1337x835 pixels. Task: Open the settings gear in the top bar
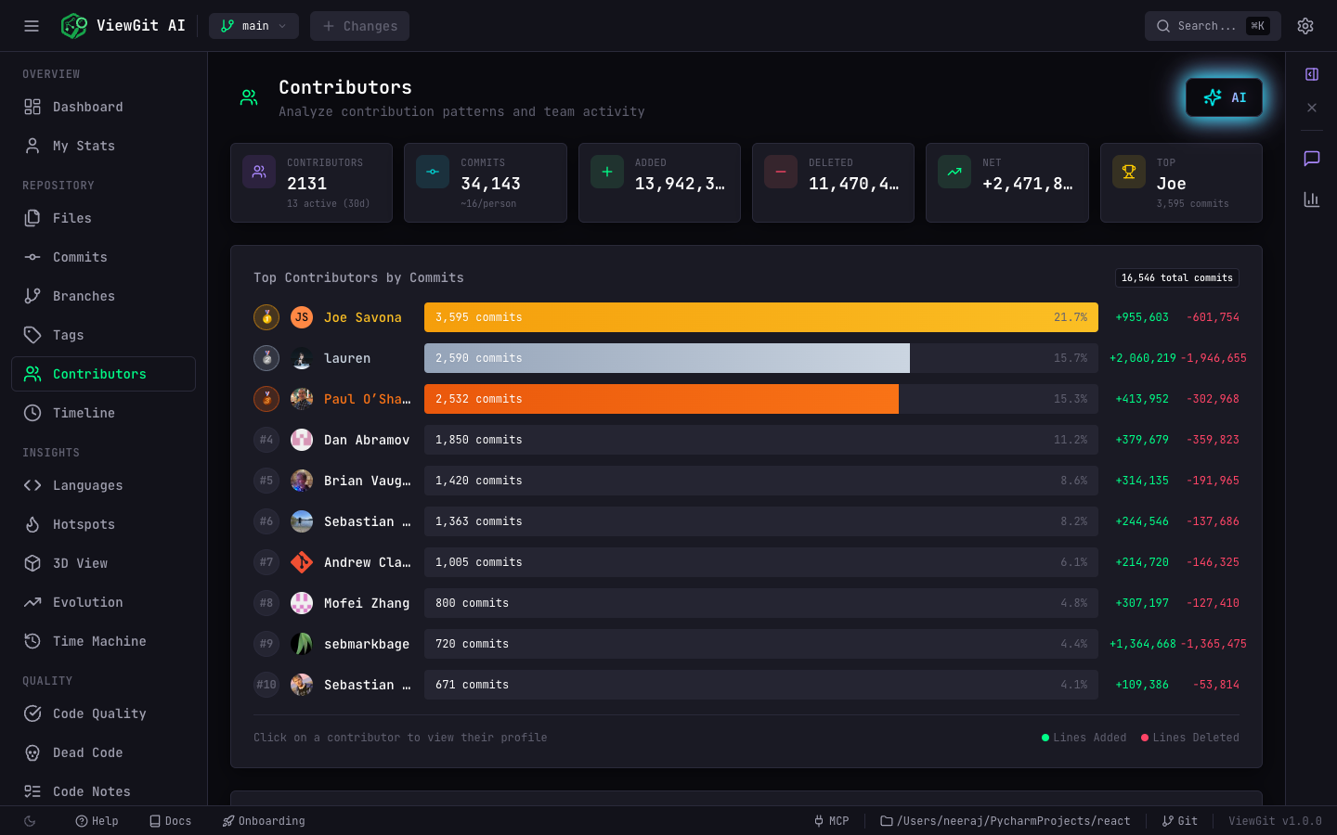tap(1305, 26)
